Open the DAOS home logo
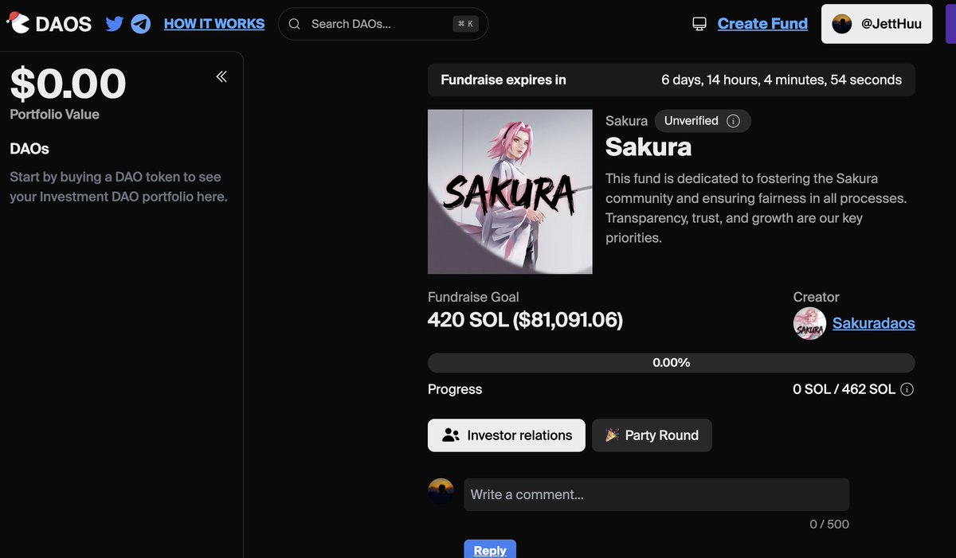 [x=49, y=24]
